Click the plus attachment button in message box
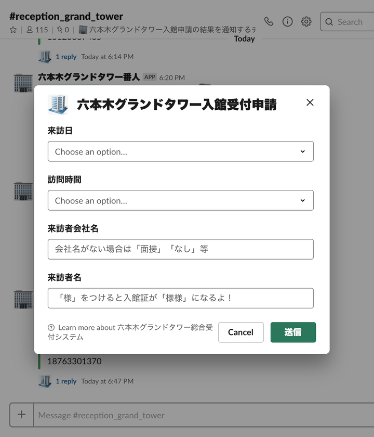Viewport: 374px width, 437px height. [x=21, y=415]
